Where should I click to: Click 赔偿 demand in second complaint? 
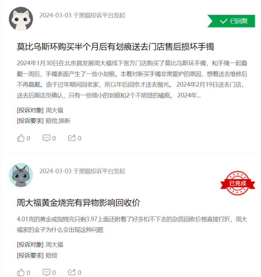(52, 255)
